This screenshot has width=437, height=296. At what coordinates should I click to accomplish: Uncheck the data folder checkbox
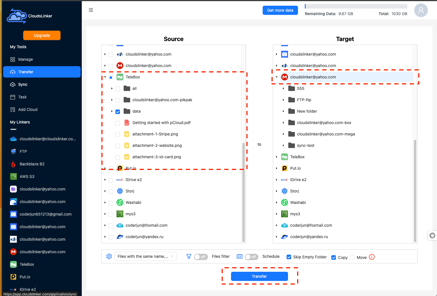click(x=118, y=111)
